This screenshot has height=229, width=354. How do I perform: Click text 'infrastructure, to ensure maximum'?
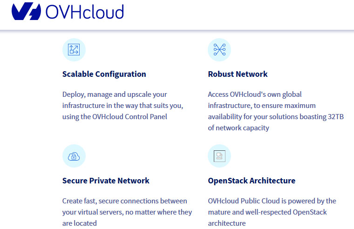click(262, 106)
